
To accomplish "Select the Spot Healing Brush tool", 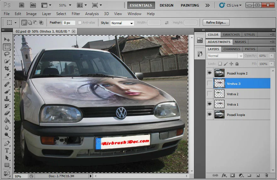I will [7, 85].
